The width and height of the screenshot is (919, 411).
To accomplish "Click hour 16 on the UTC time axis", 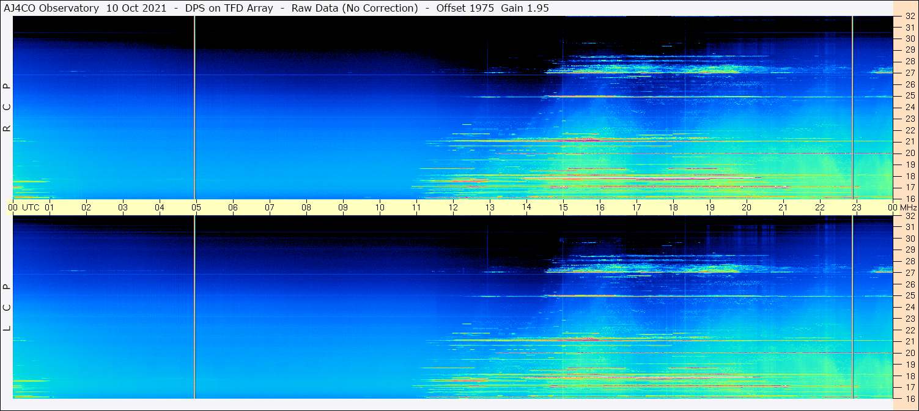I will click(600, 207).
